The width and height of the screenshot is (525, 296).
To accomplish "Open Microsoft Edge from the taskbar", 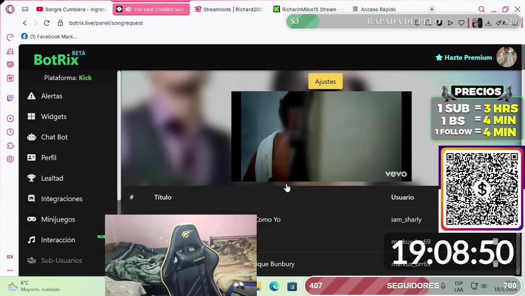I will point(274,286).
